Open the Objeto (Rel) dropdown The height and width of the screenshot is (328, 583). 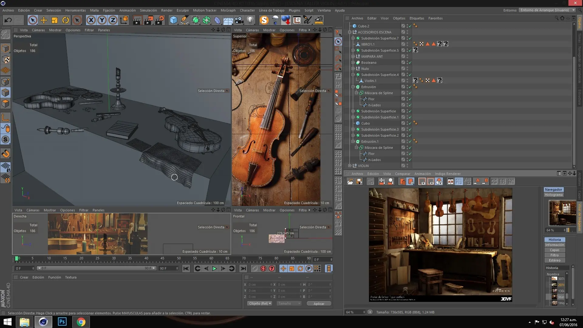(x=259, y=303)
